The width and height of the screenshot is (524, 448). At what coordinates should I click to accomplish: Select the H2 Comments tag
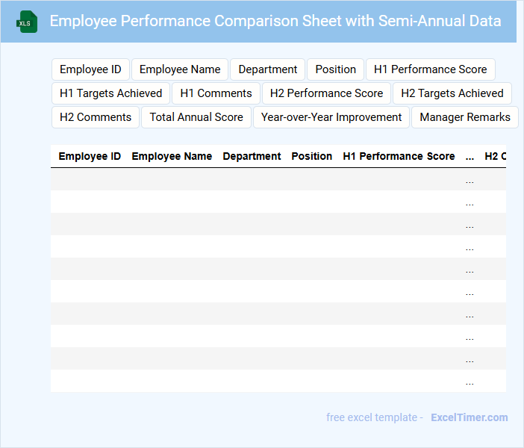click(x=96, y=117)
